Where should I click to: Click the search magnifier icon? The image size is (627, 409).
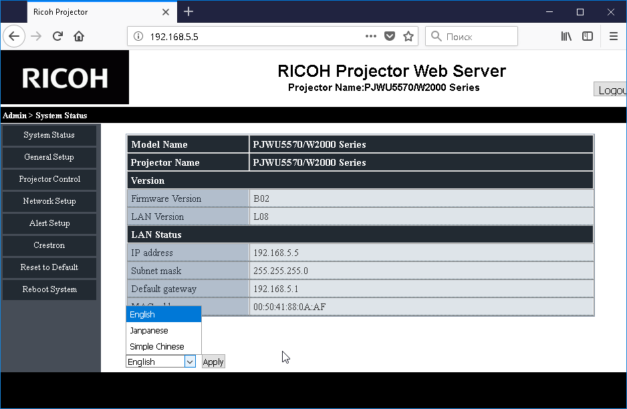pyautogui.click(x=436, y=36)
